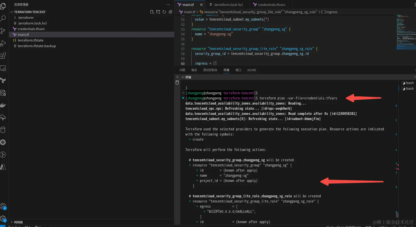
Task: Open the Kubernetes helm-wheel icon
Action: click(x=3, y=142)
